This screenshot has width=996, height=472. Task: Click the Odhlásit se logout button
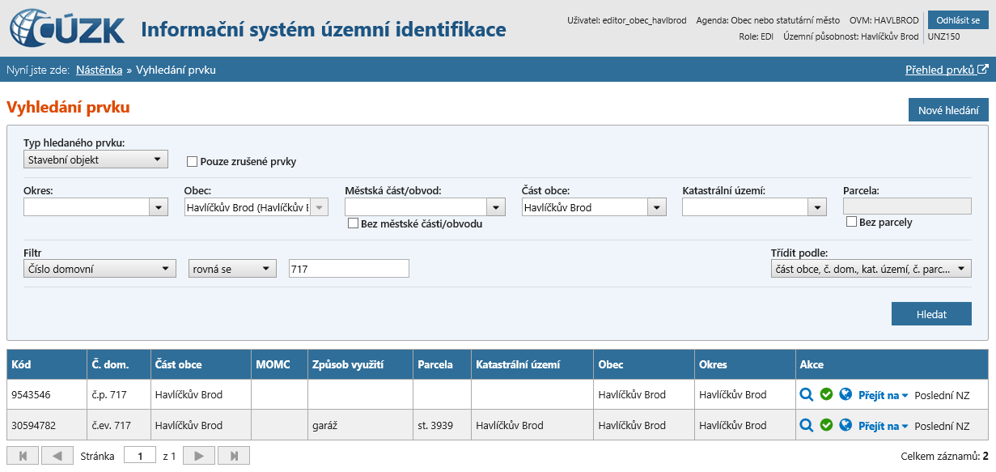tap(958, 20)
